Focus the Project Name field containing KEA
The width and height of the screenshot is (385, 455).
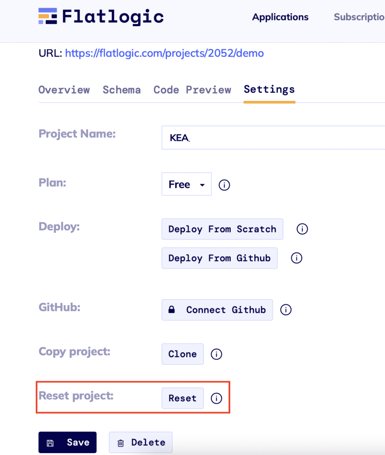pos(273,138)
